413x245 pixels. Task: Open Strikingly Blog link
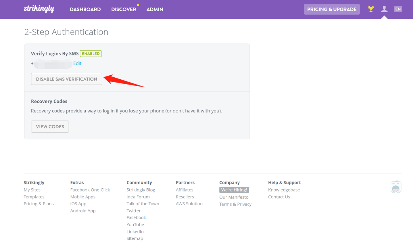(x=141, y=190)
